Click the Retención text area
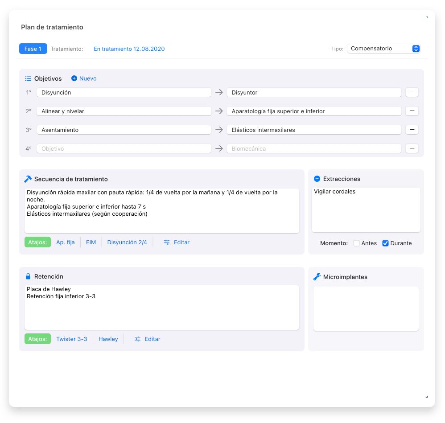445x423 pixels. click(162, 307)
